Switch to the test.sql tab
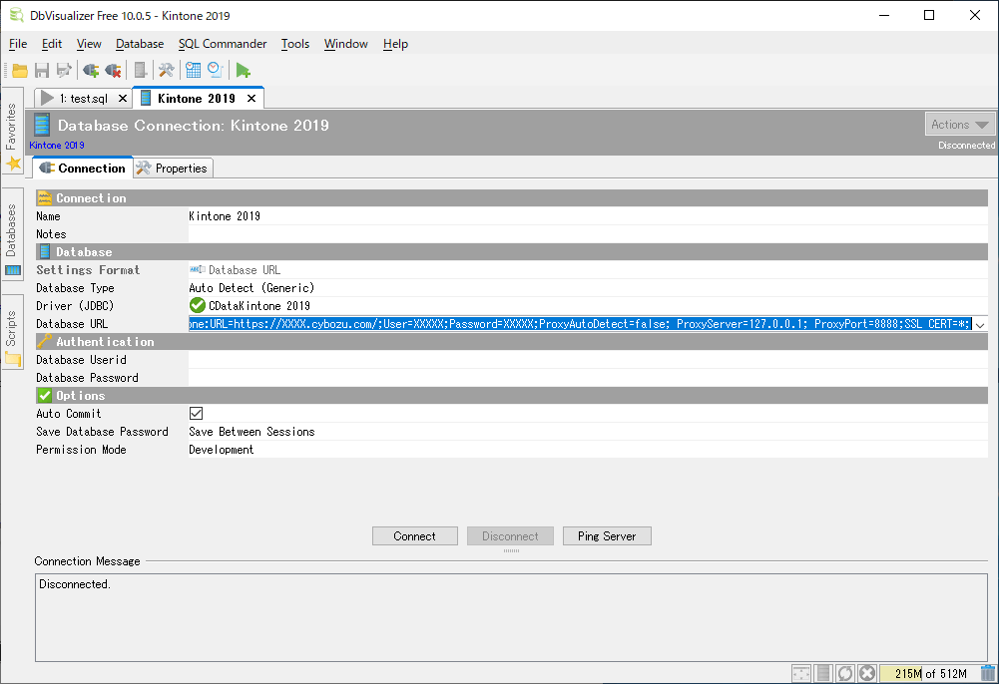 [83, 98]
